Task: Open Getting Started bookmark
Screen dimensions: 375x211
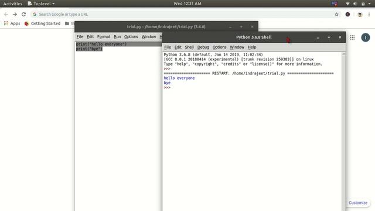Action: (x=42, y=23)
